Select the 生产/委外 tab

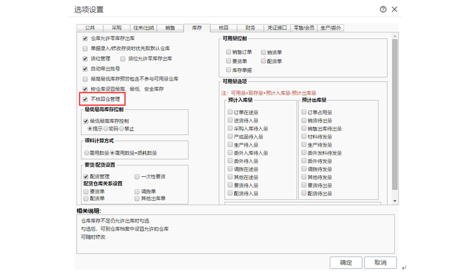pyautogui.click(x=331, y=28)
